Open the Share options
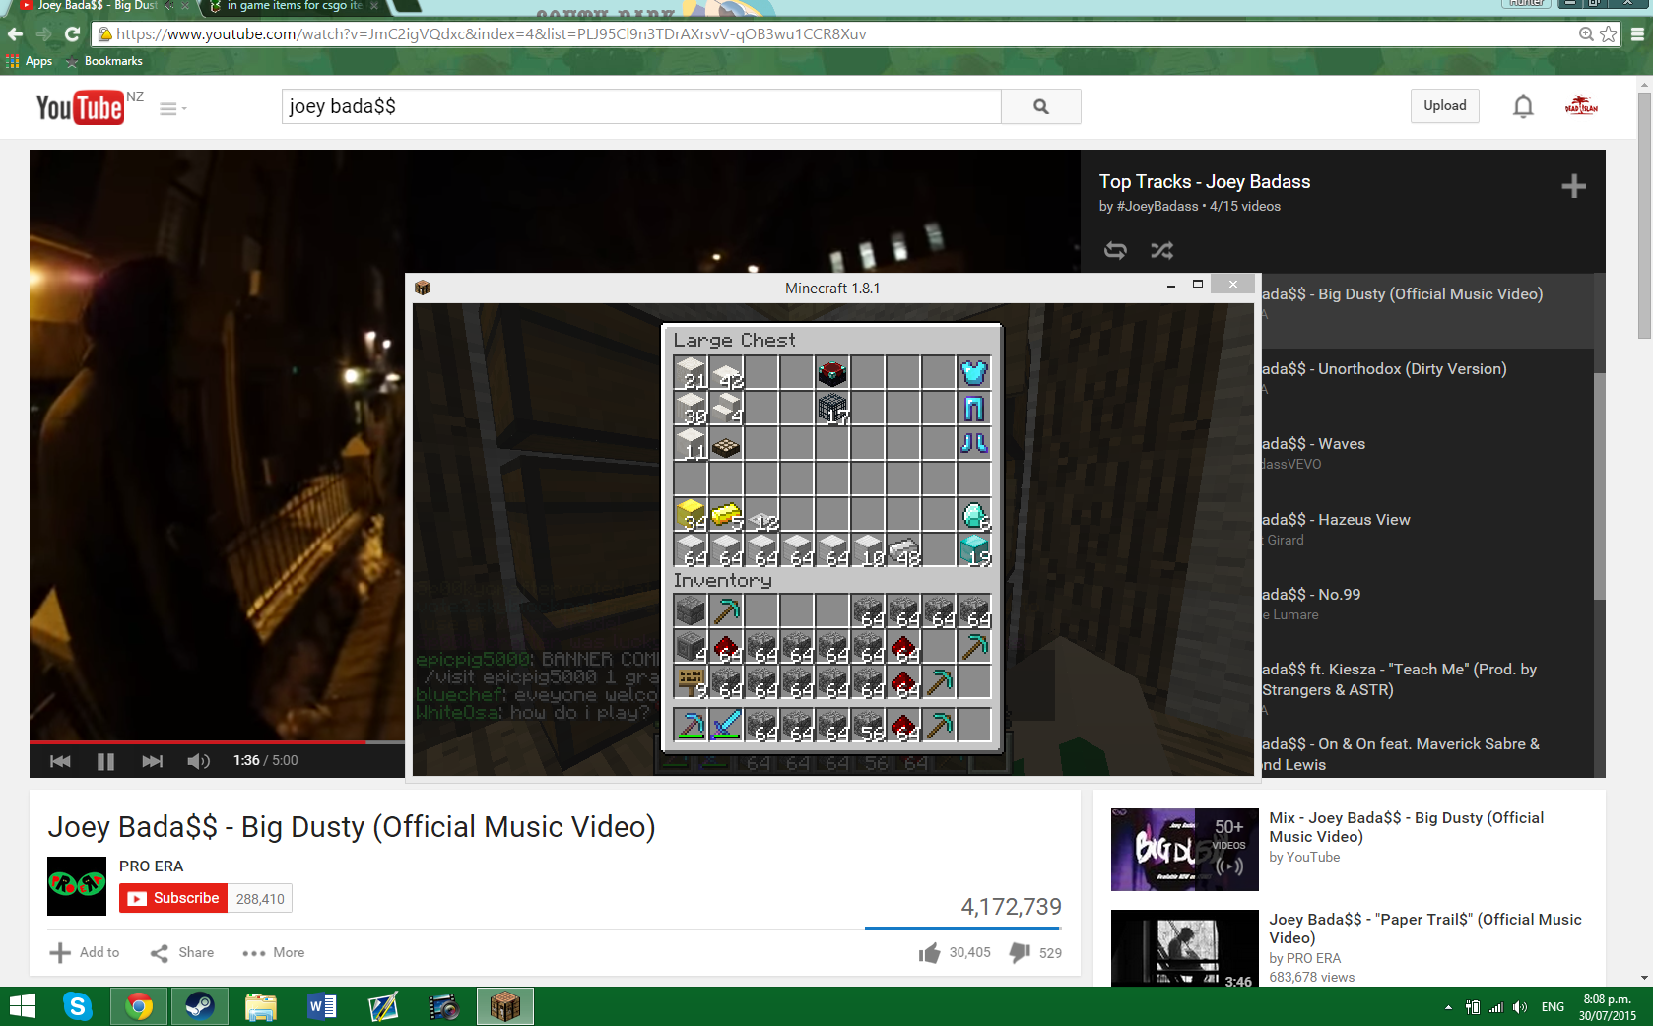 [x=182, y=952]
